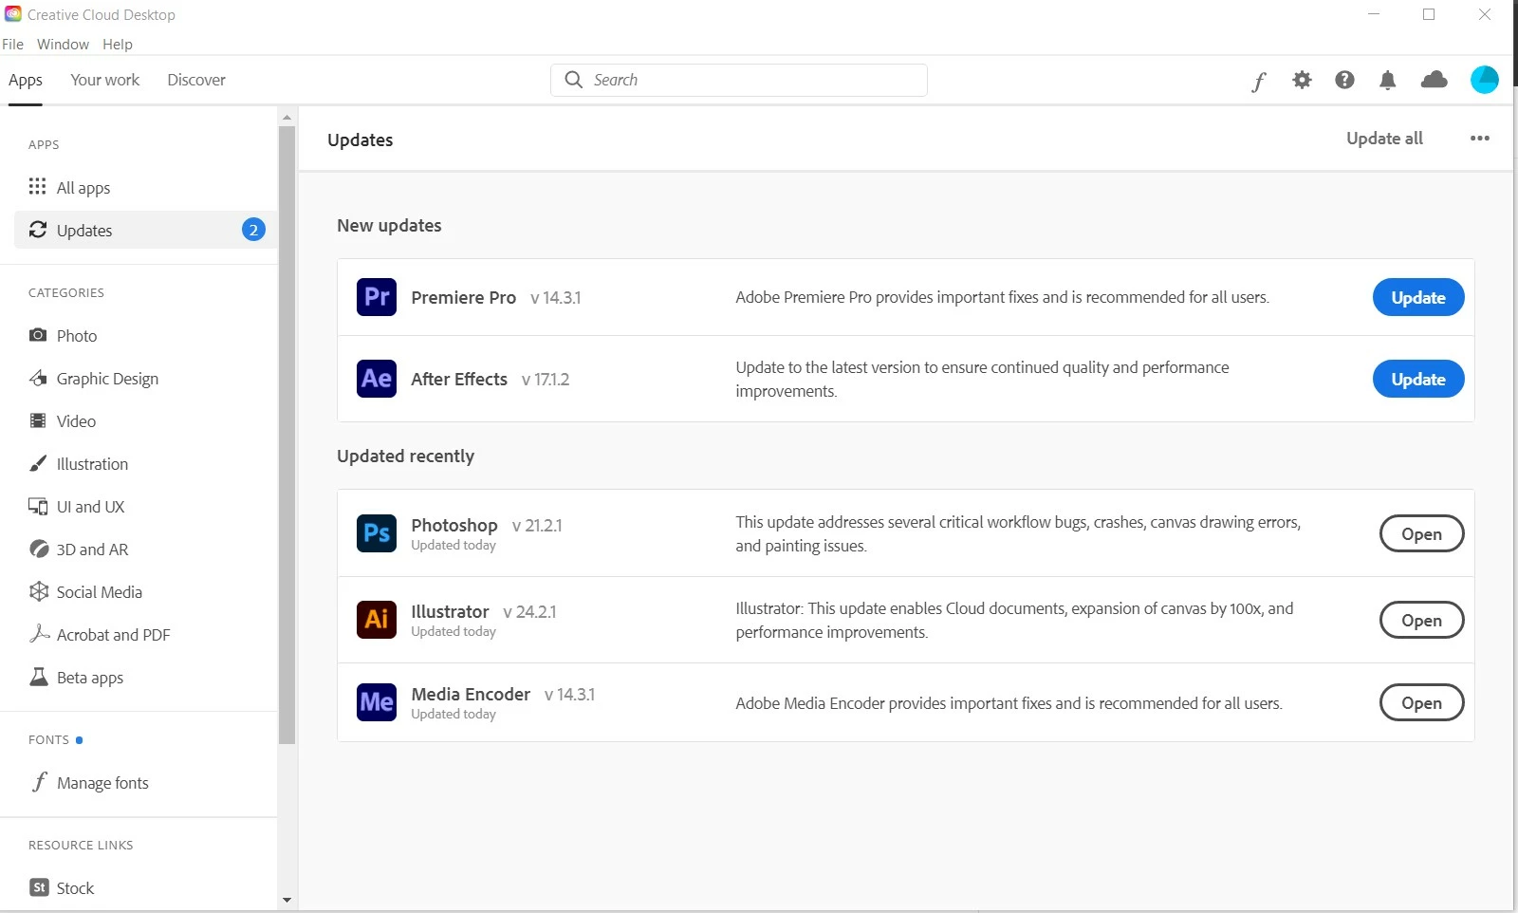The height and width of the screenshot is (913, 1518).
Task: Switch to the Discover tab
Action: pos(196,80)
